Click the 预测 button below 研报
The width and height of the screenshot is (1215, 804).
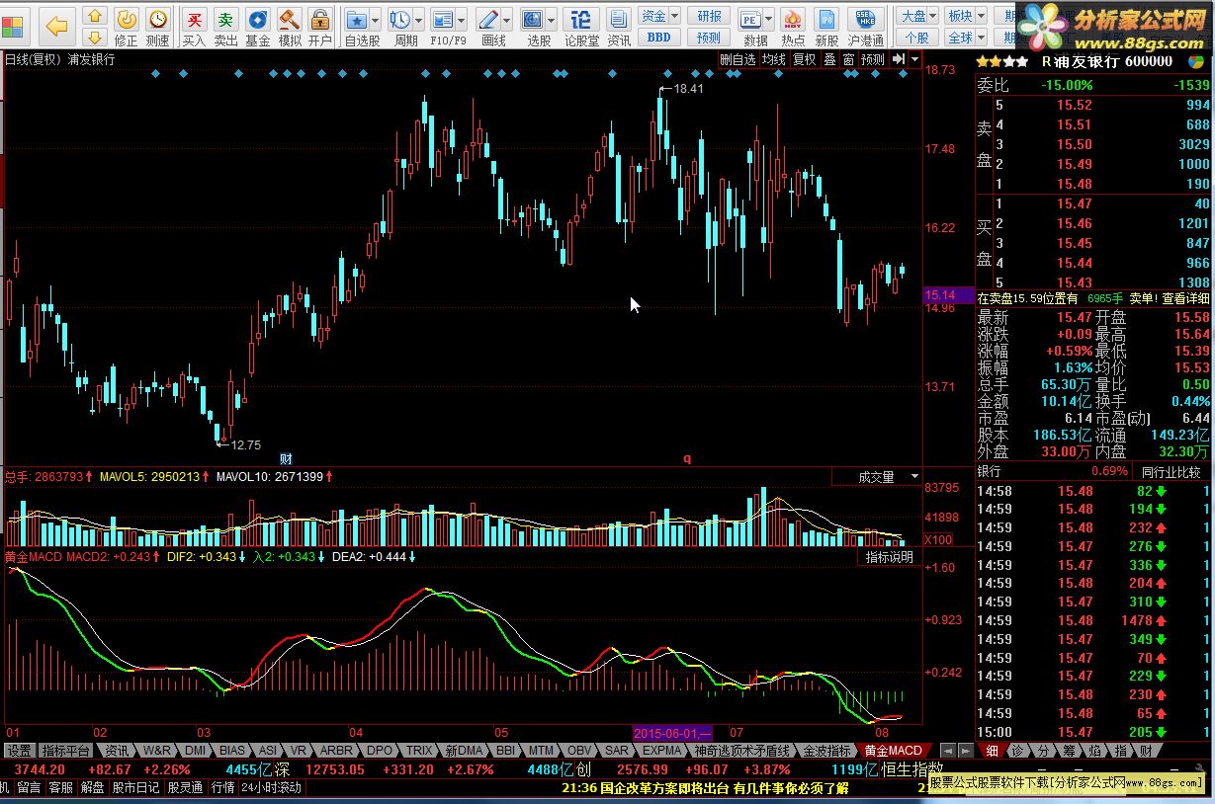[709, 38]
